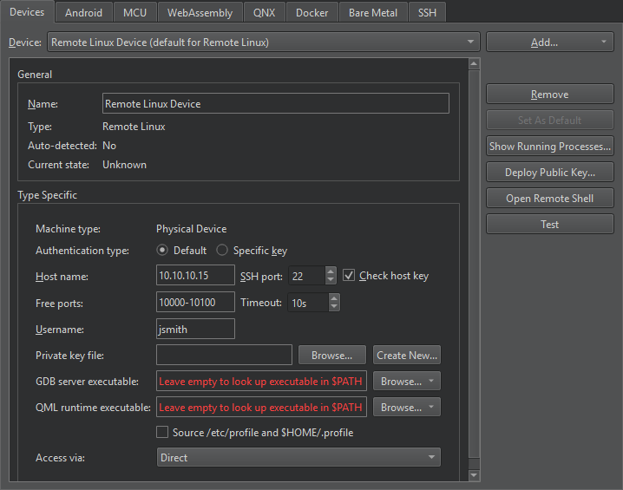The image size is (623, 490).
Task: Decrease the Timeout value
Action: (x=334, y=307)
